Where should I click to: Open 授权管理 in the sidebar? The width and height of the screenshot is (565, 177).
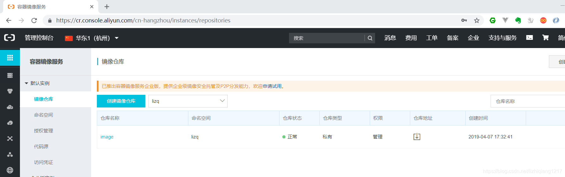[x=44, y=131]
